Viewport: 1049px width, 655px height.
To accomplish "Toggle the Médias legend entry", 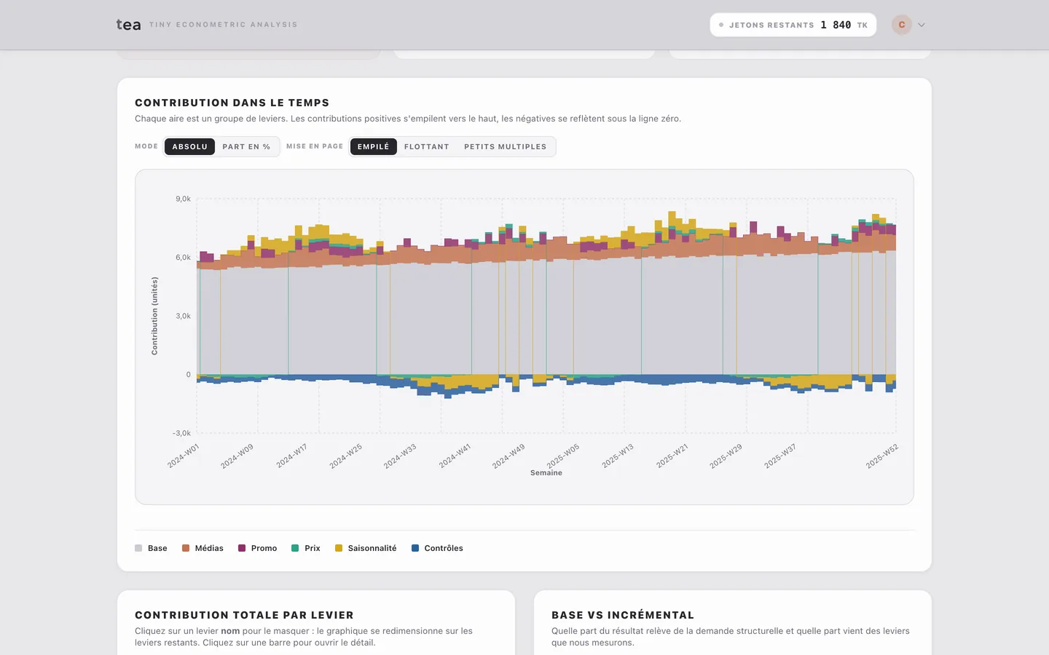I will pos(203,548).
